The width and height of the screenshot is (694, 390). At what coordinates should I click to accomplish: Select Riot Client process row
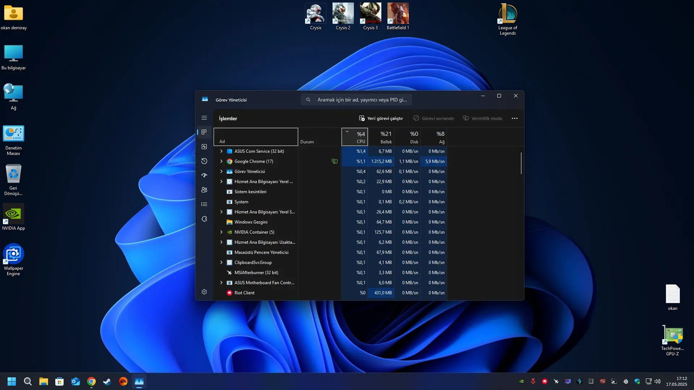pos(330,293)
